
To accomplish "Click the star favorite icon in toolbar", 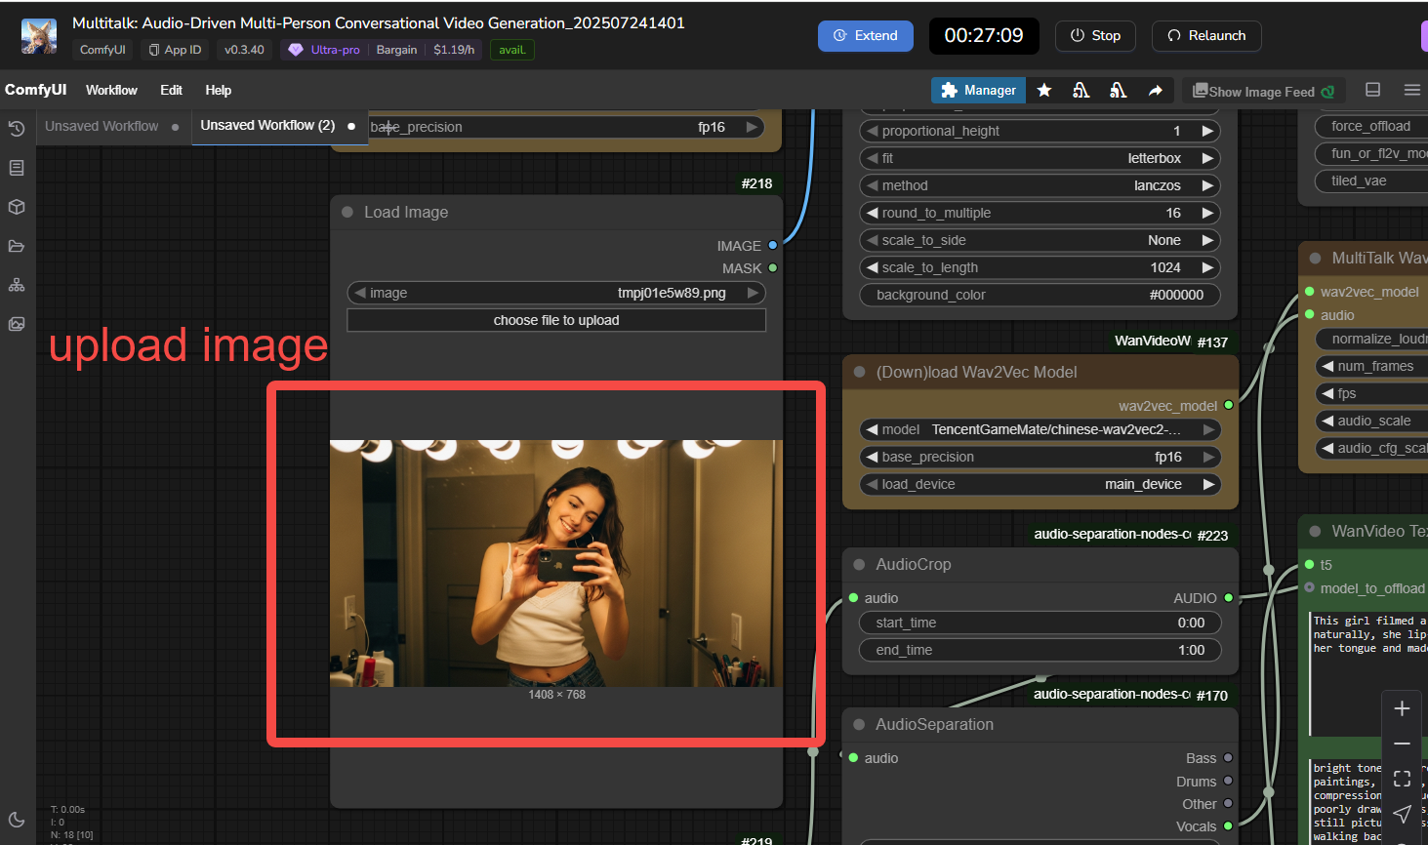I will 1044,90.
